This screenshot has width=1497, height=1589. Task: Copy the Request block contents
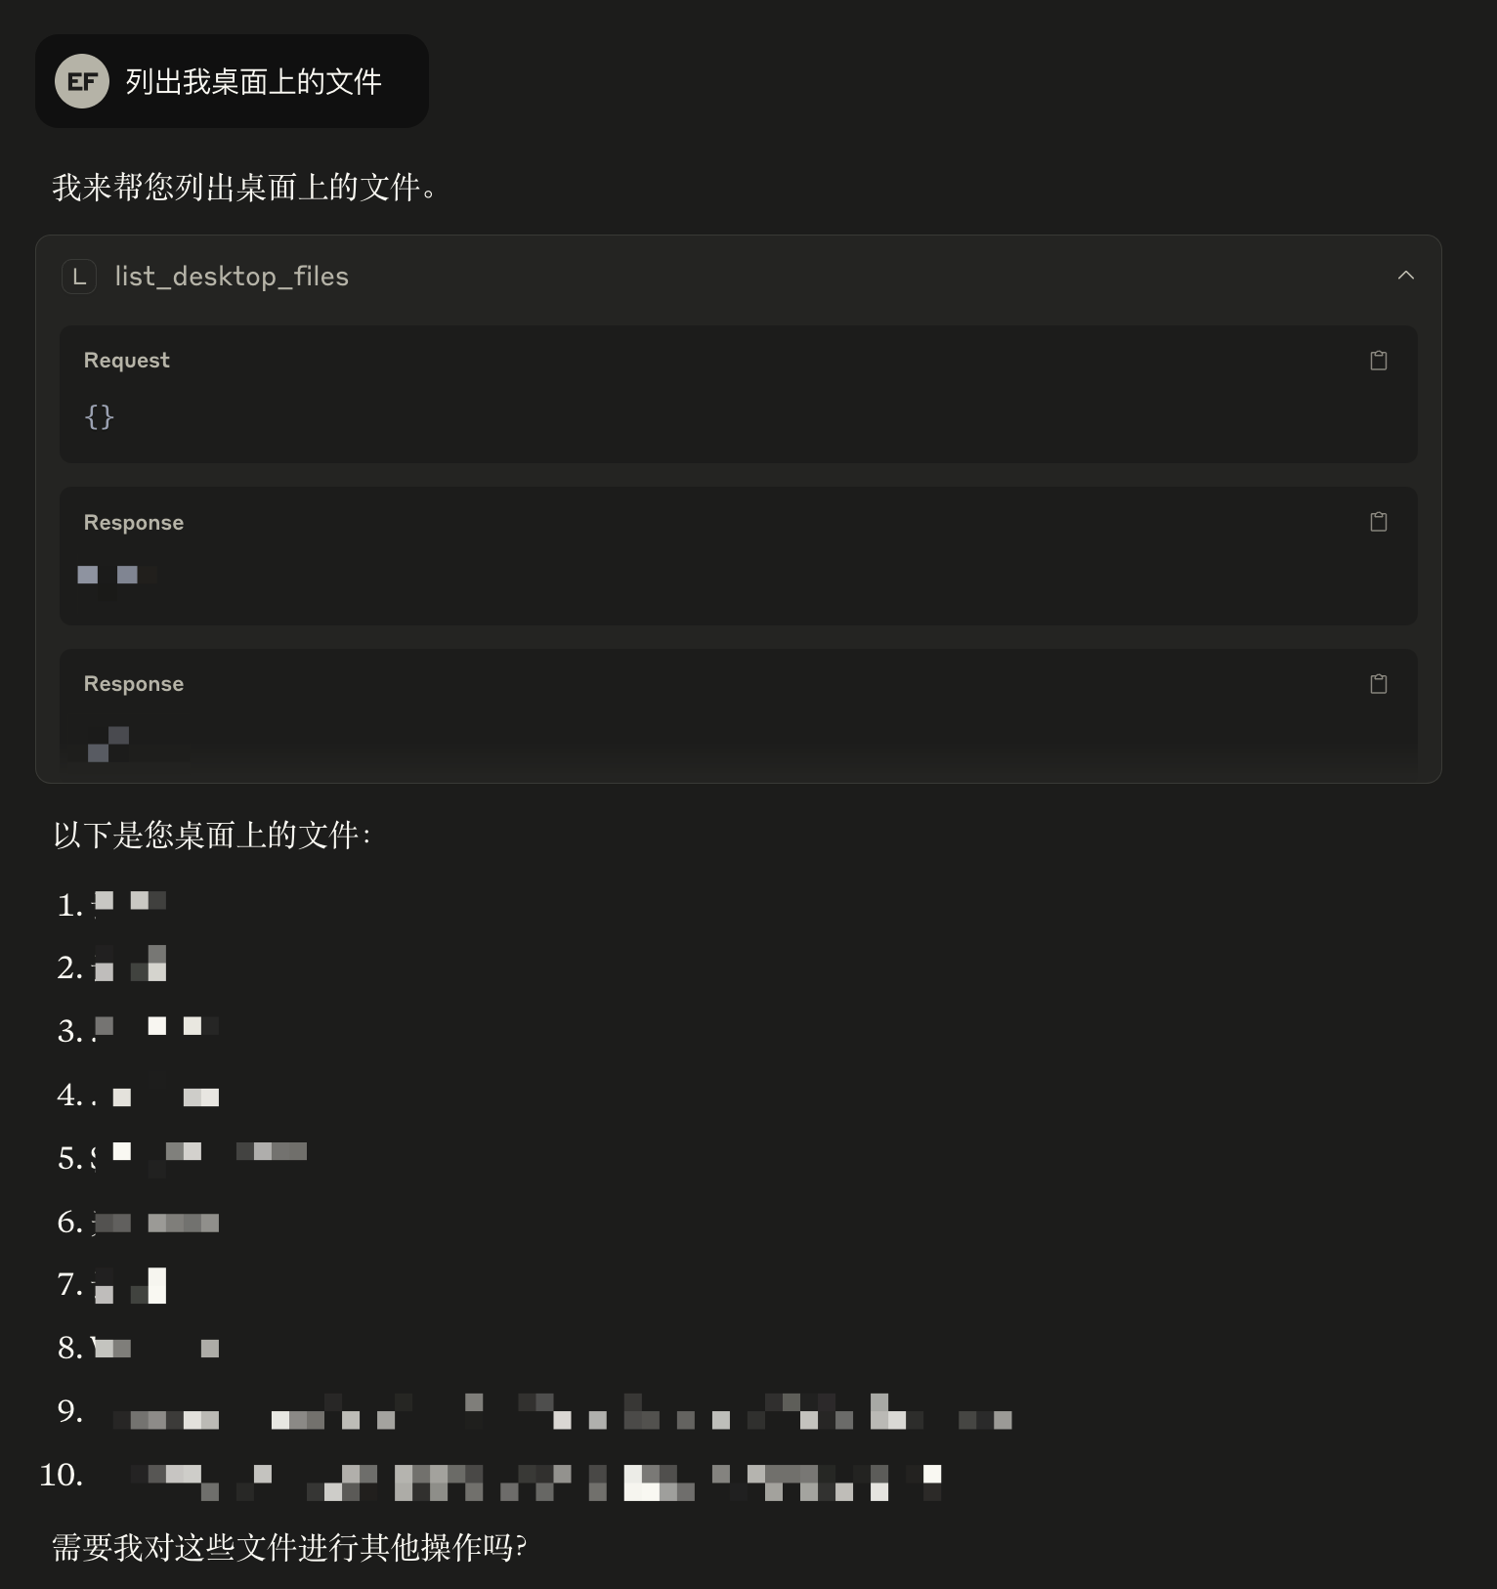pos(1378,361)
